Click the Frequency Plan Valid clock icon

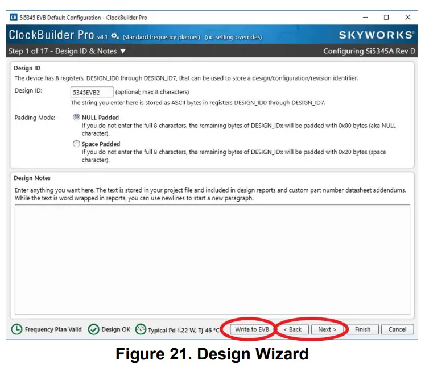(x=16, y=329)
